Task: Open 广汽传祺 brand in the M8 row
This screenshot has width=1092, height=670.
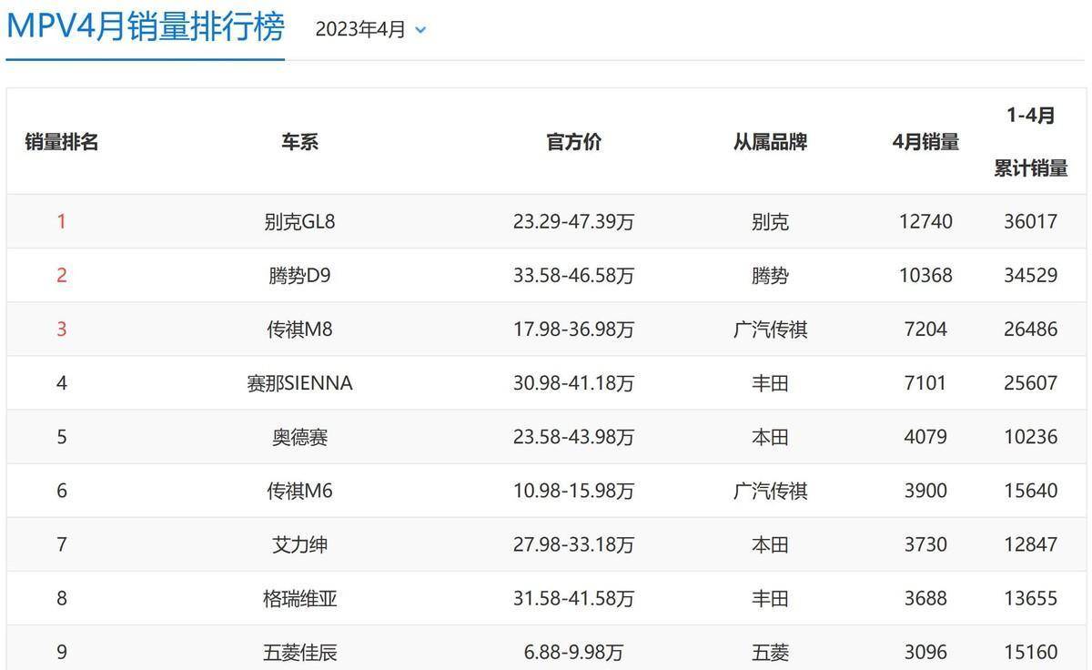Action: [x=770, y=329]
